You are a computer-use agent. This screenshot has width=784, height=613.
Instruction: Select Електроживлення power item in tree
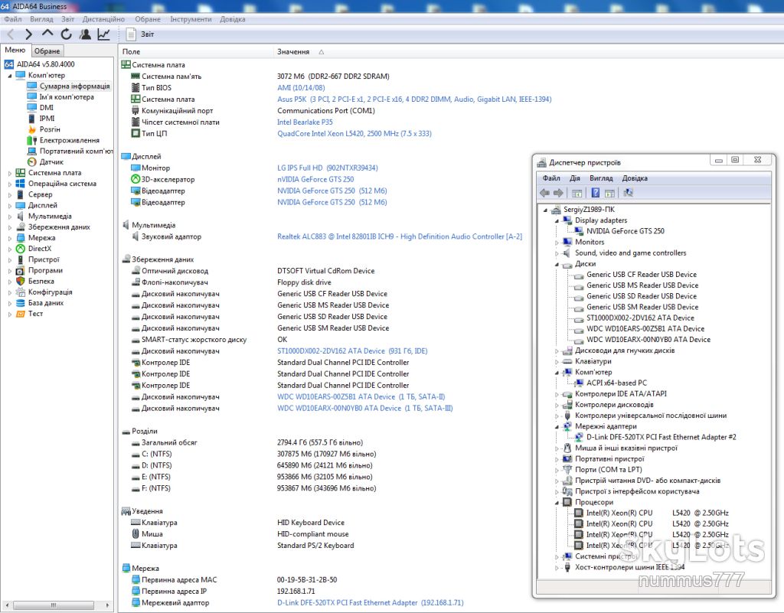click(x=70, y=140)
